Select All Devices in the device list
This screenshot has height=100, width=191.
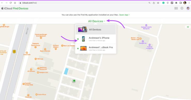(x=96, y=30)
